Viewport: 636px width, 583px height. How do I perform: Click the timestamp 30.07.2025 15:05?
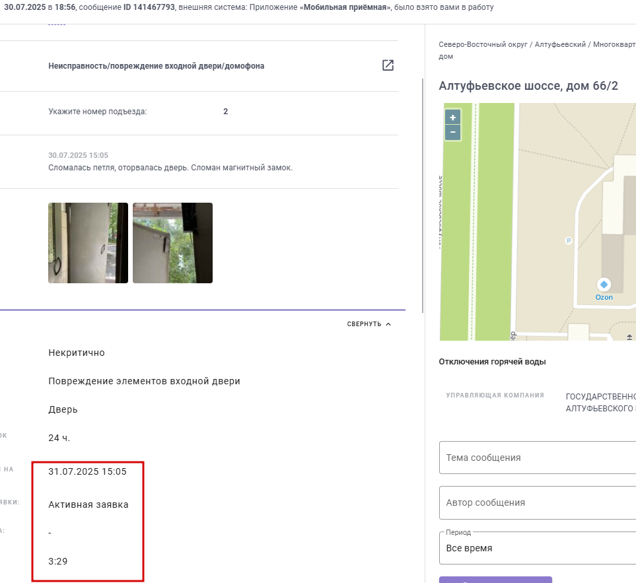pyautogui.click(x=79, y=155)
